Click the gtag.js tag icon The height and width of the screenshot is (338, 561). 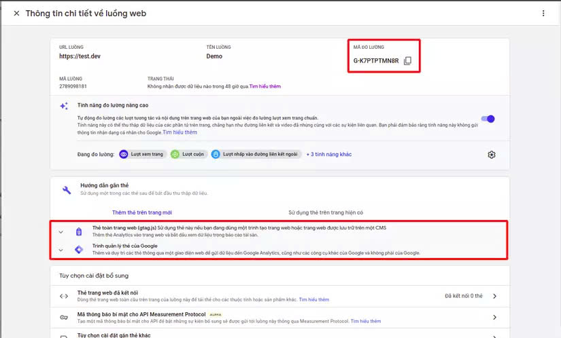click(79, 231)
